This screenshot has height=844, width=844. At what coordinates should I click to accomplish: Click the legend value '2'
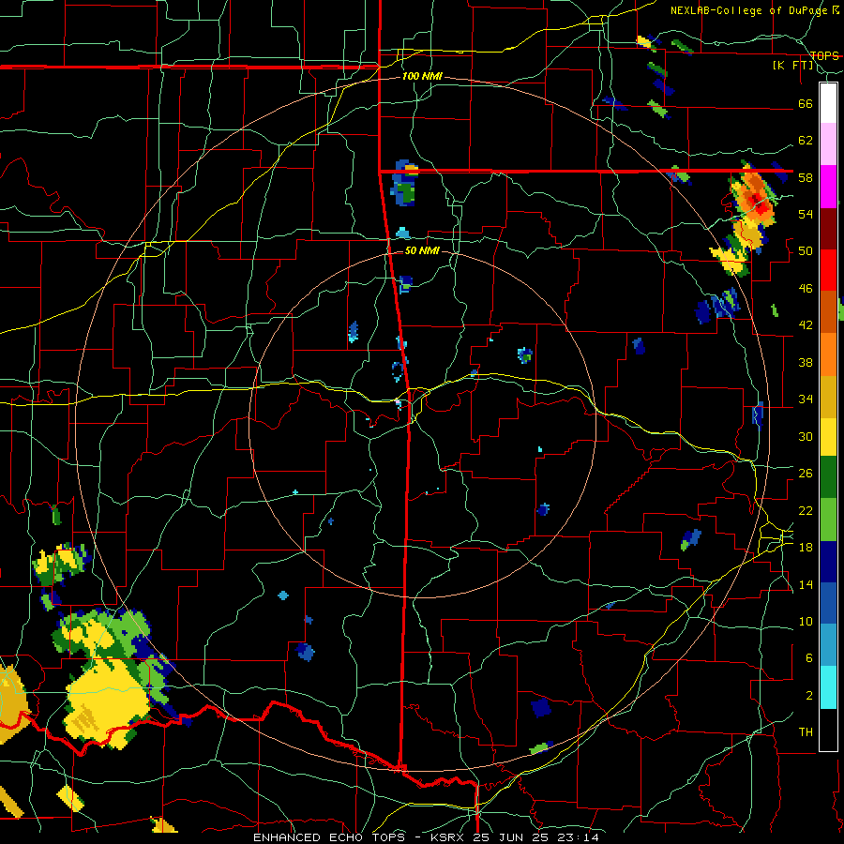tap(808, 696)
